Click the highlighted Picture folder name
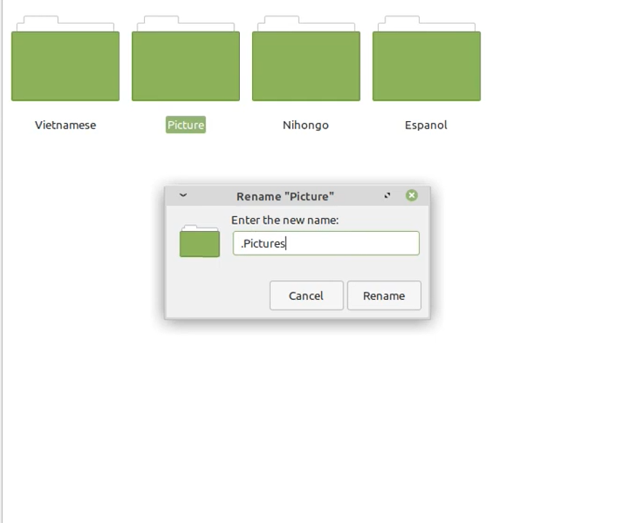The image size is (623, 523). click(x=186, y=125)
